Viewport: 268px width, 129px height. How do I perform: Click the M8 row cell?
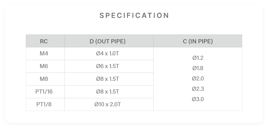tap(45, 79)
